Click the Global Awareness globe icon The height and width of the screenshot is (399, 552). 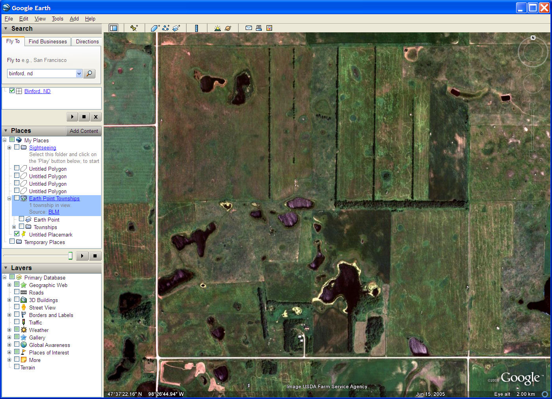point(24,345)
